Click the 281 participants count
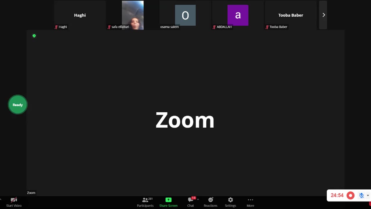 tap(150, 199)
